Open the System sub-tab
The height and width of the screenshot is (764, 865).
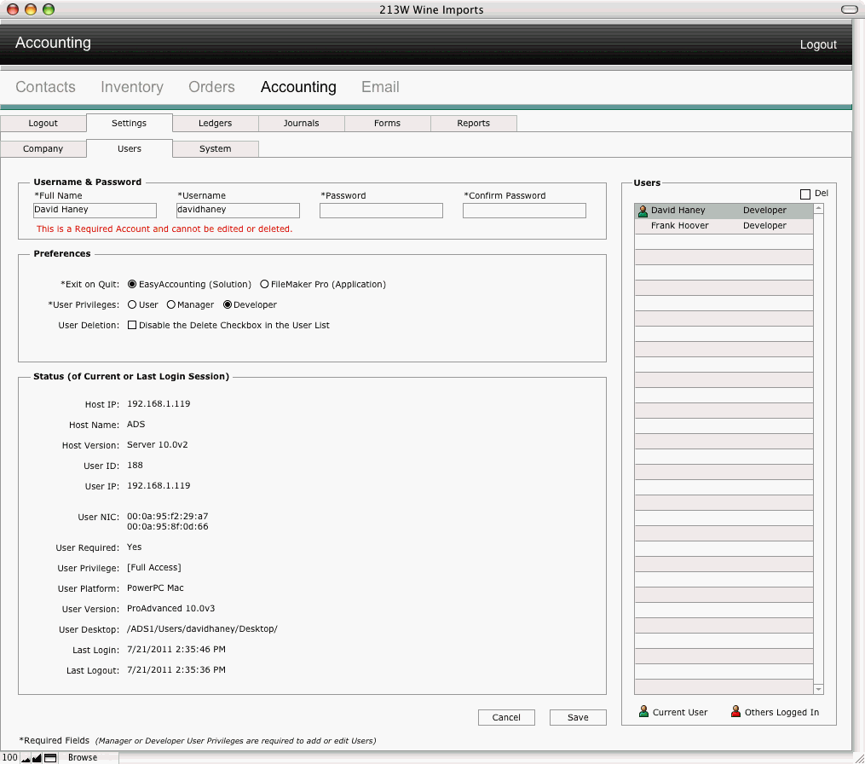[215, 148]
